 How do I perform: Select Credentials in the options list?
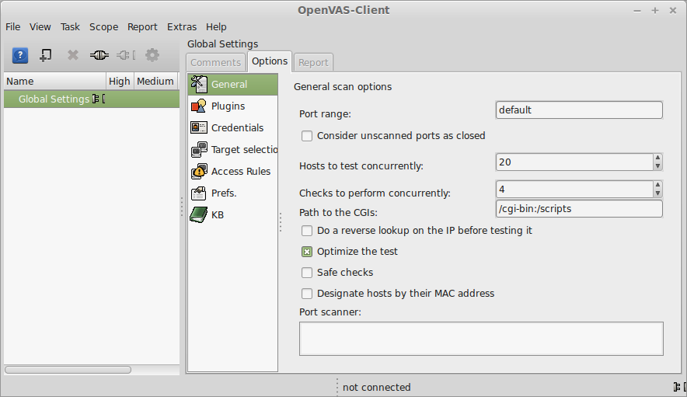coord(232,127)
